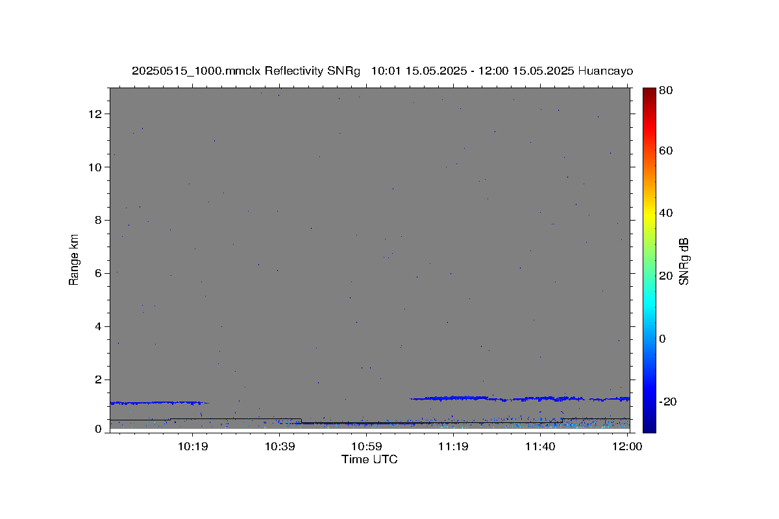Click the 11:19 time tick label

click(453, 446)
